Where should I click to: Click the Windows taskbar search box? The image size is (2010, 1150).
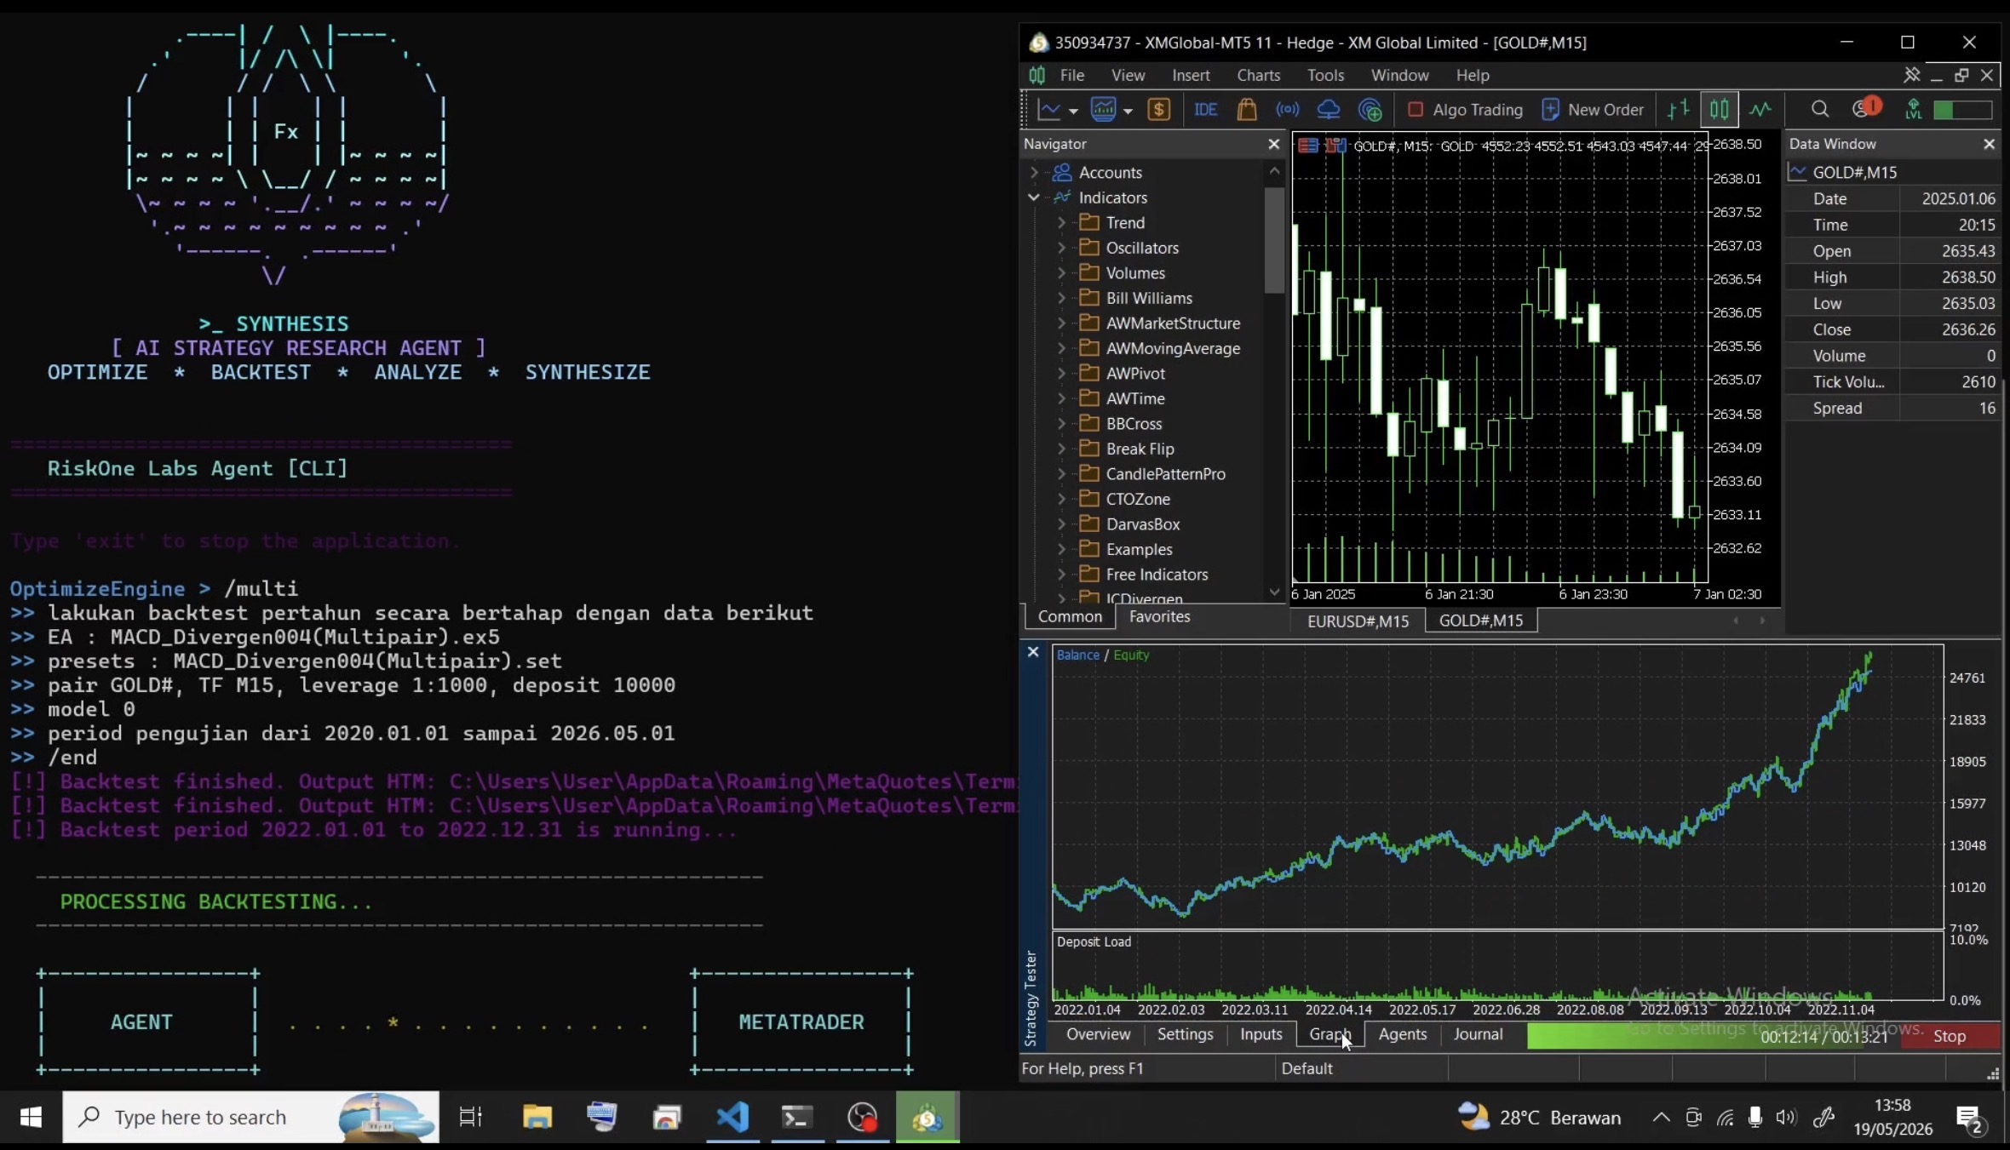pos(251,1117)
